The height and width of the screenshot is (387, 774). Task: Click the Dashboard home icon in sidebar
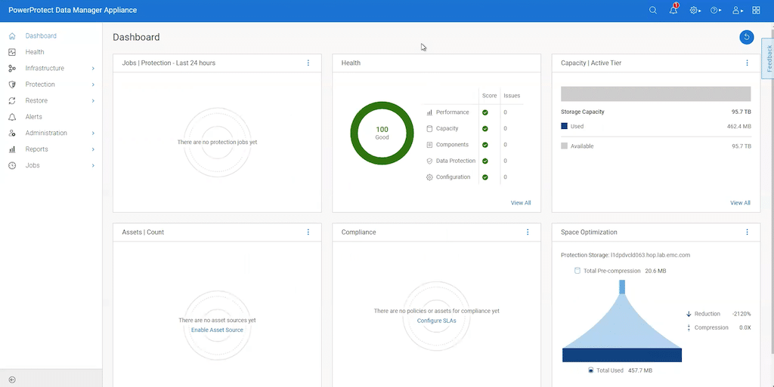[12, 36]
